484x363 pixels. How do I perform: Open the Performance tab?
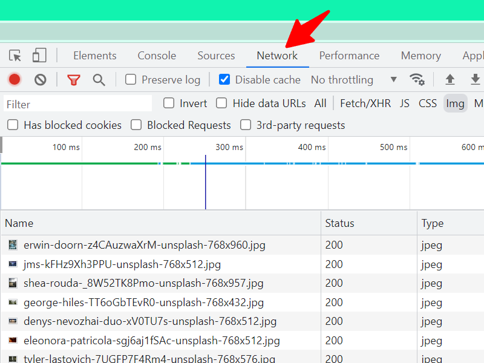[x=349, y=56]
